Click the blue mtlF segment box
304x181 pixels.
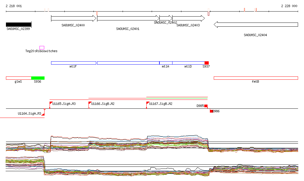click(x=74, y=63)
